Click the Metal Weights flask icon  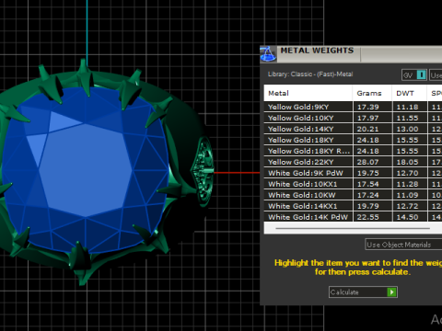click(268, 54)
